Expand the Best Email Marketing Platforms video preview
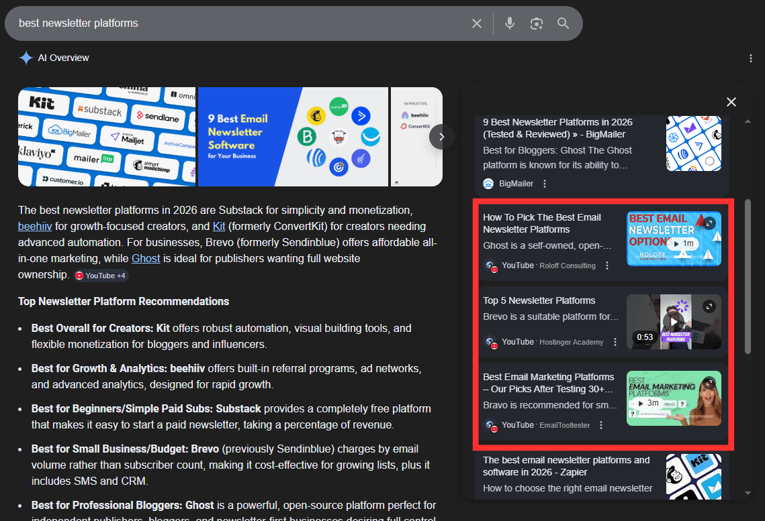 point(709,382)
